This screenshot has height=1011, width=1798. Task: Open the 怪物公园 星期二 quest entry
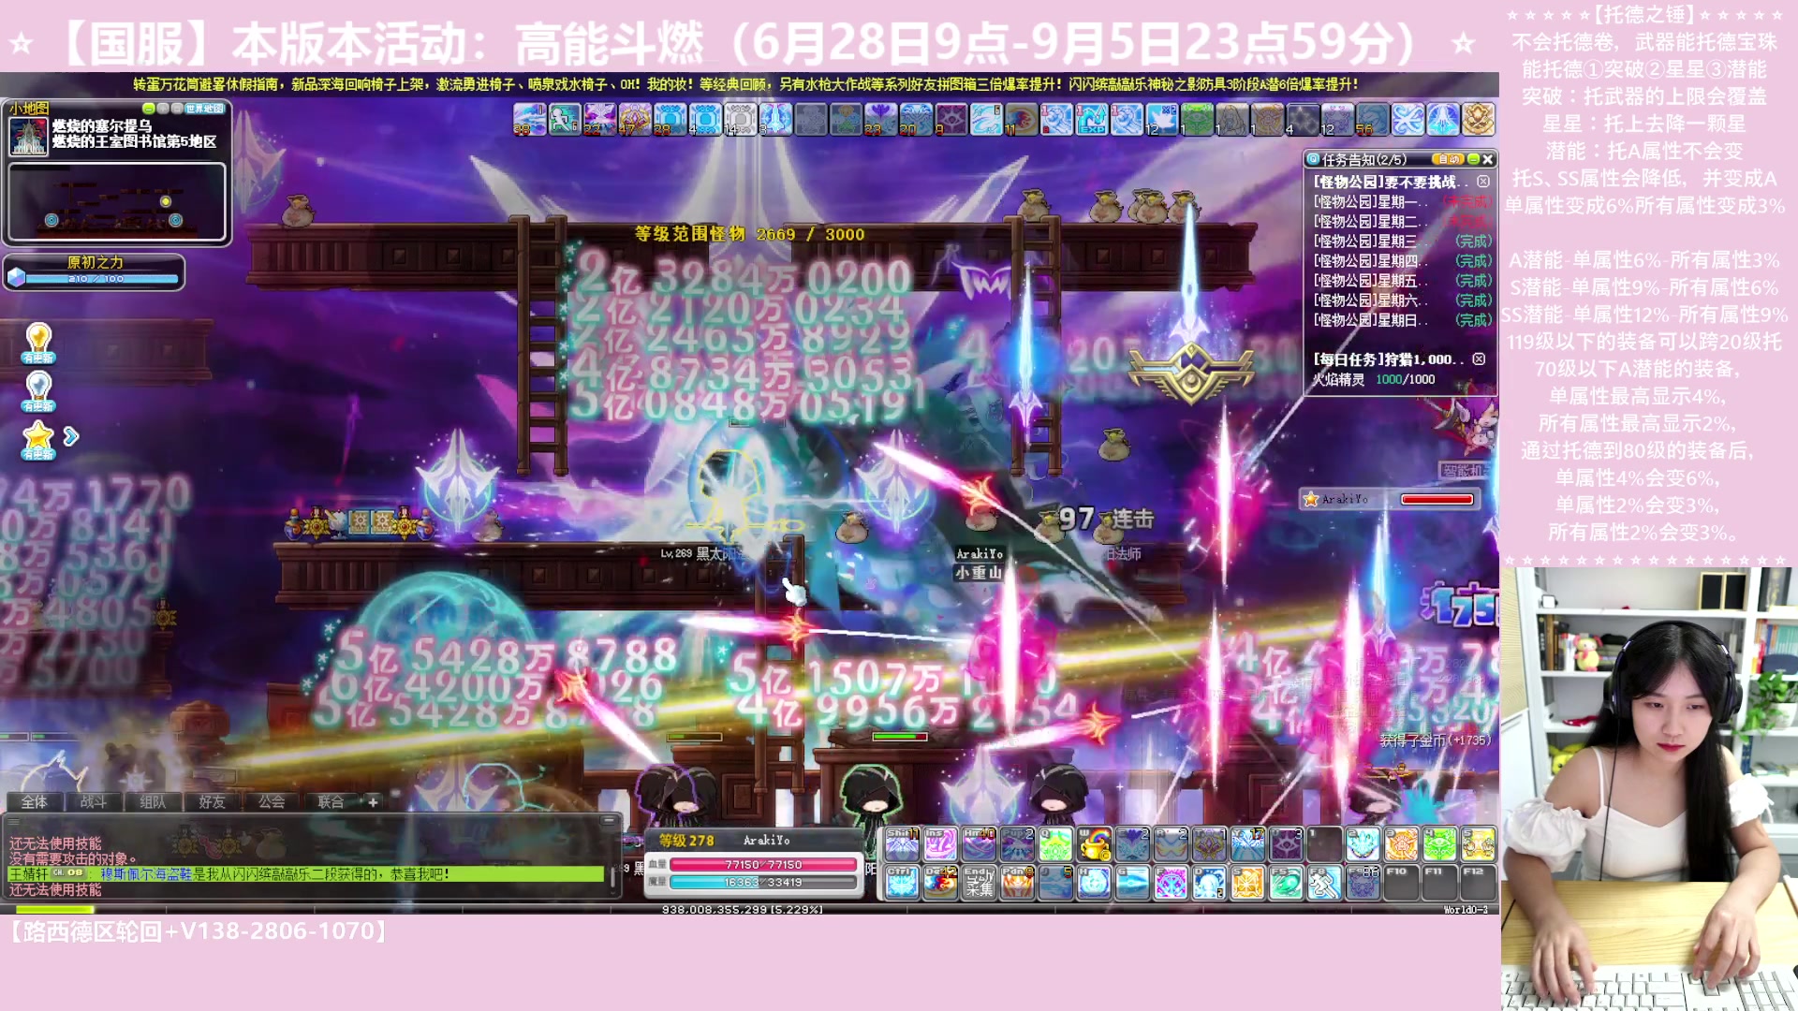point(1402,222)
